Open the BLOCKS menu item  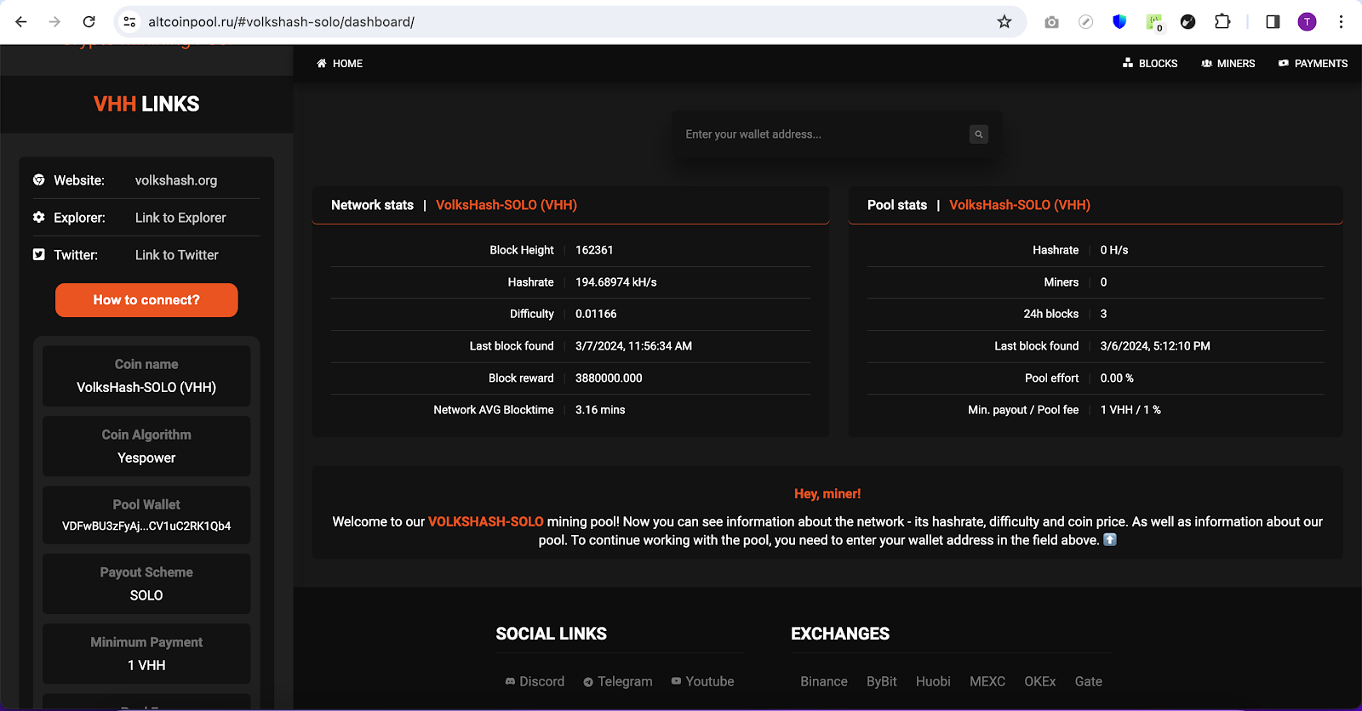pyautogui.click(x=1150, y=64)
